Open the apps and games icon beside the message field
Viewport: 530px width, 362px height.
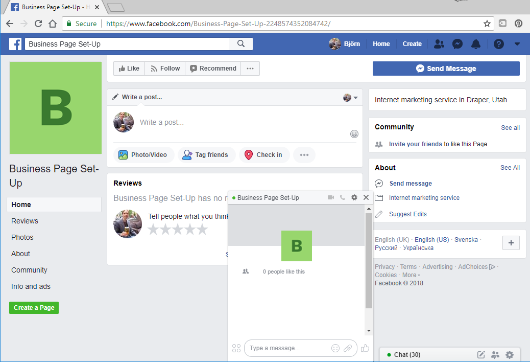[236, 348]
